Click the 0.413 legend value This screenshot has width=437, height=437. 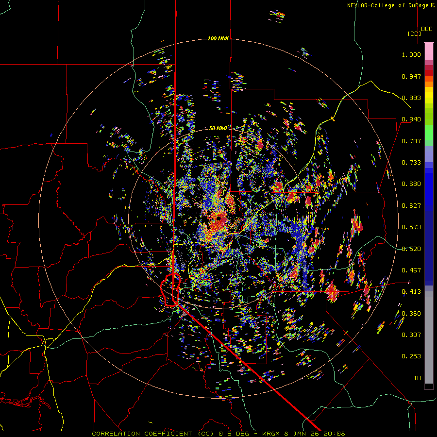pyautogui.click(x=411, y=292)
